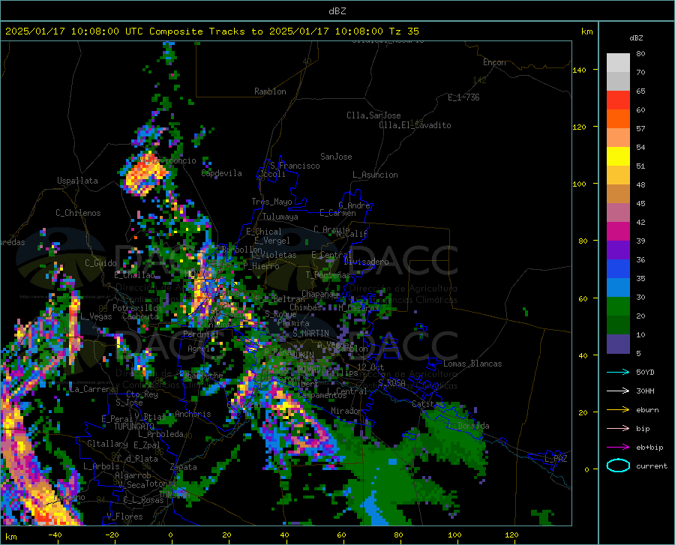Screen dimensions: 675x545
Task: Select the slate purple 5-10 dBZ swatch
Action: pyautogui.click(x=618, y=344)
